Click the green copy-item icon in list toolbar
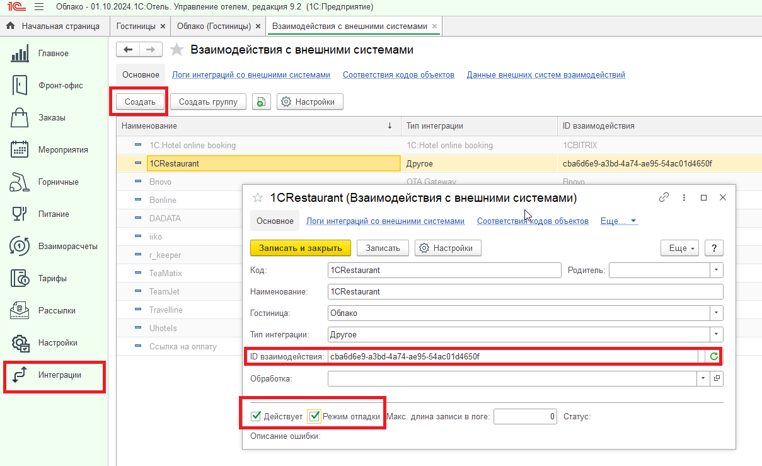Image resolution: width=762 pixels, height=466 pixels. 262,102
